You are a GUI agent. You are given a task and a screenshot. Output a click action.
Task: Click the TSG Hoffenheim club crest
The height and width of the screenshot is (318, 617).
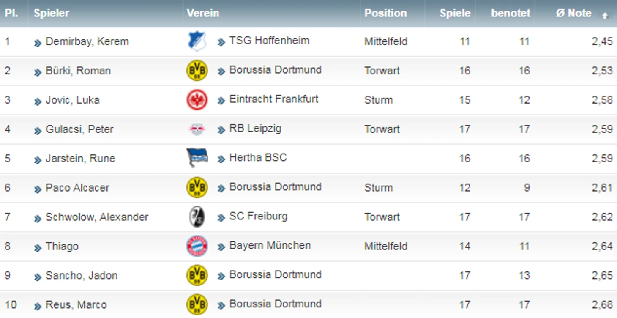click(197, 41)
